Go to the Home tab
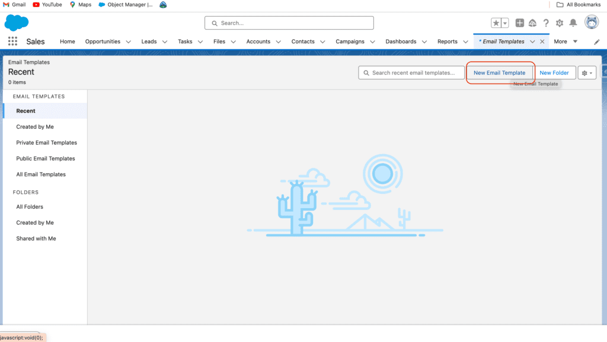 pyautogui.click(x=68, y=41)
